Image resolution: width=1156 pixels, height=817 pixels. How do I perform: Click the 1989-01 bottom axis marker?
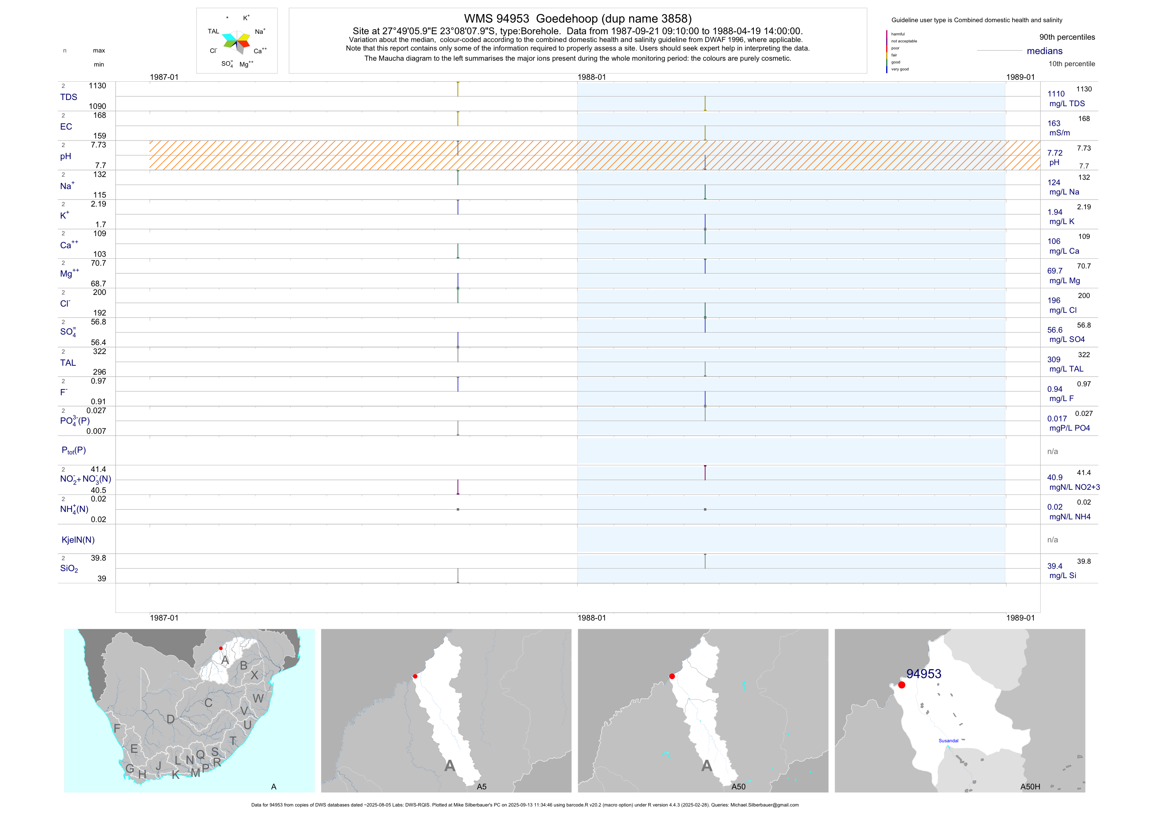[x=1020, y=618]
